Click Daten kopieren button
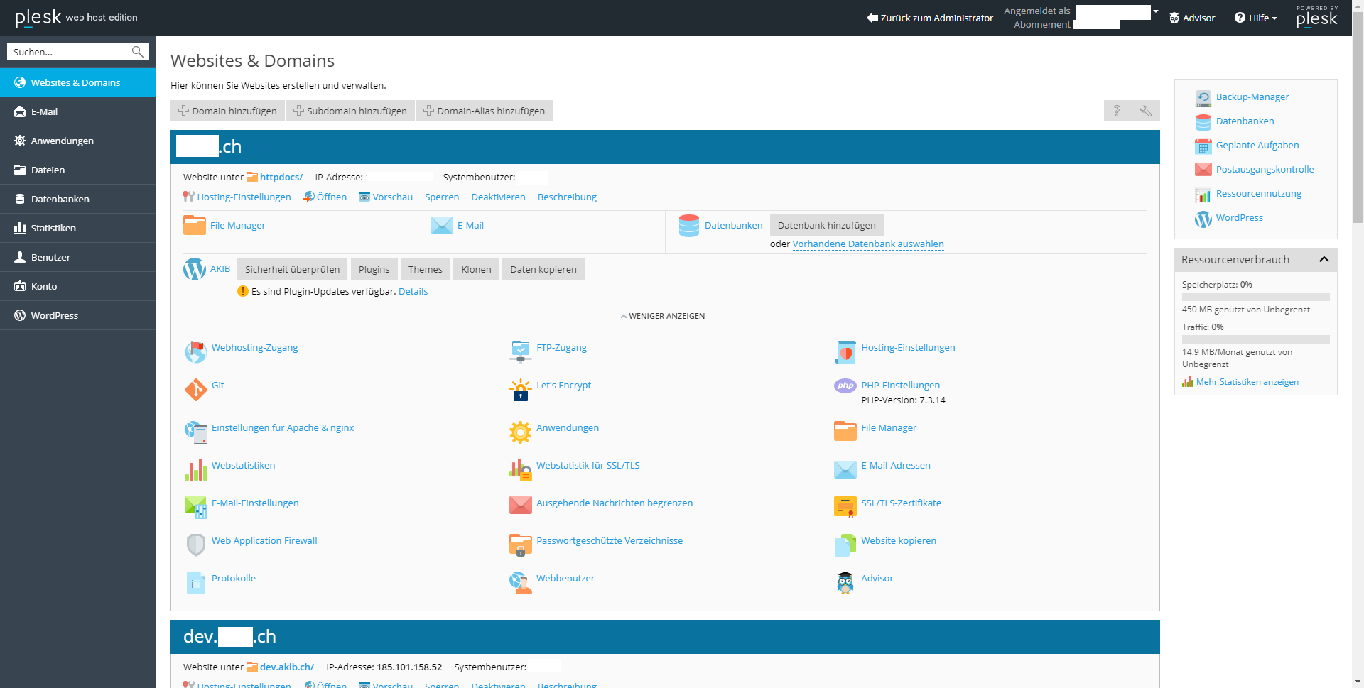This screenshot has height=688, width=1364. tap(543, 269)
